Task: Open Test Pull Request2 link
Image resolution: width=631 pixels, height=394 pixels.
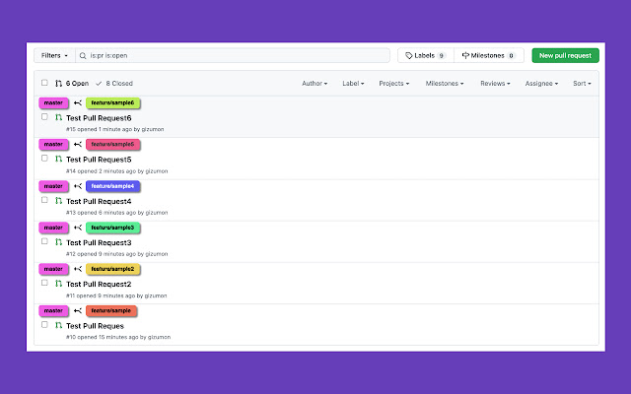Action: tap(99, 285)
